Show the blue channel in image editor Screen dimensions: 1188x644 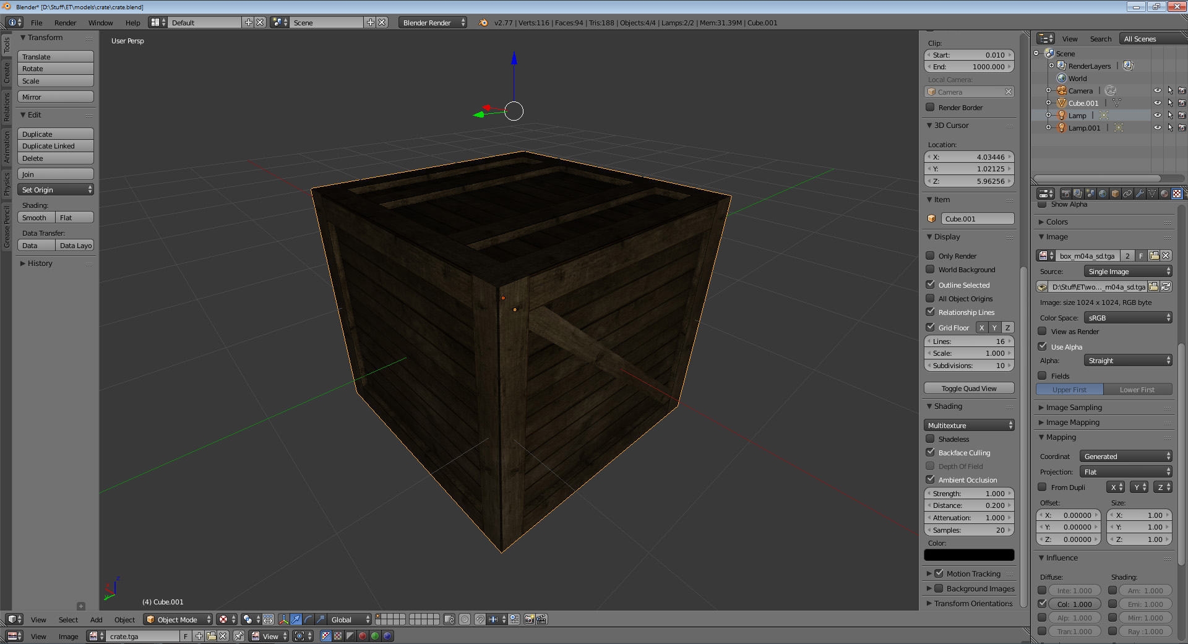387,636
